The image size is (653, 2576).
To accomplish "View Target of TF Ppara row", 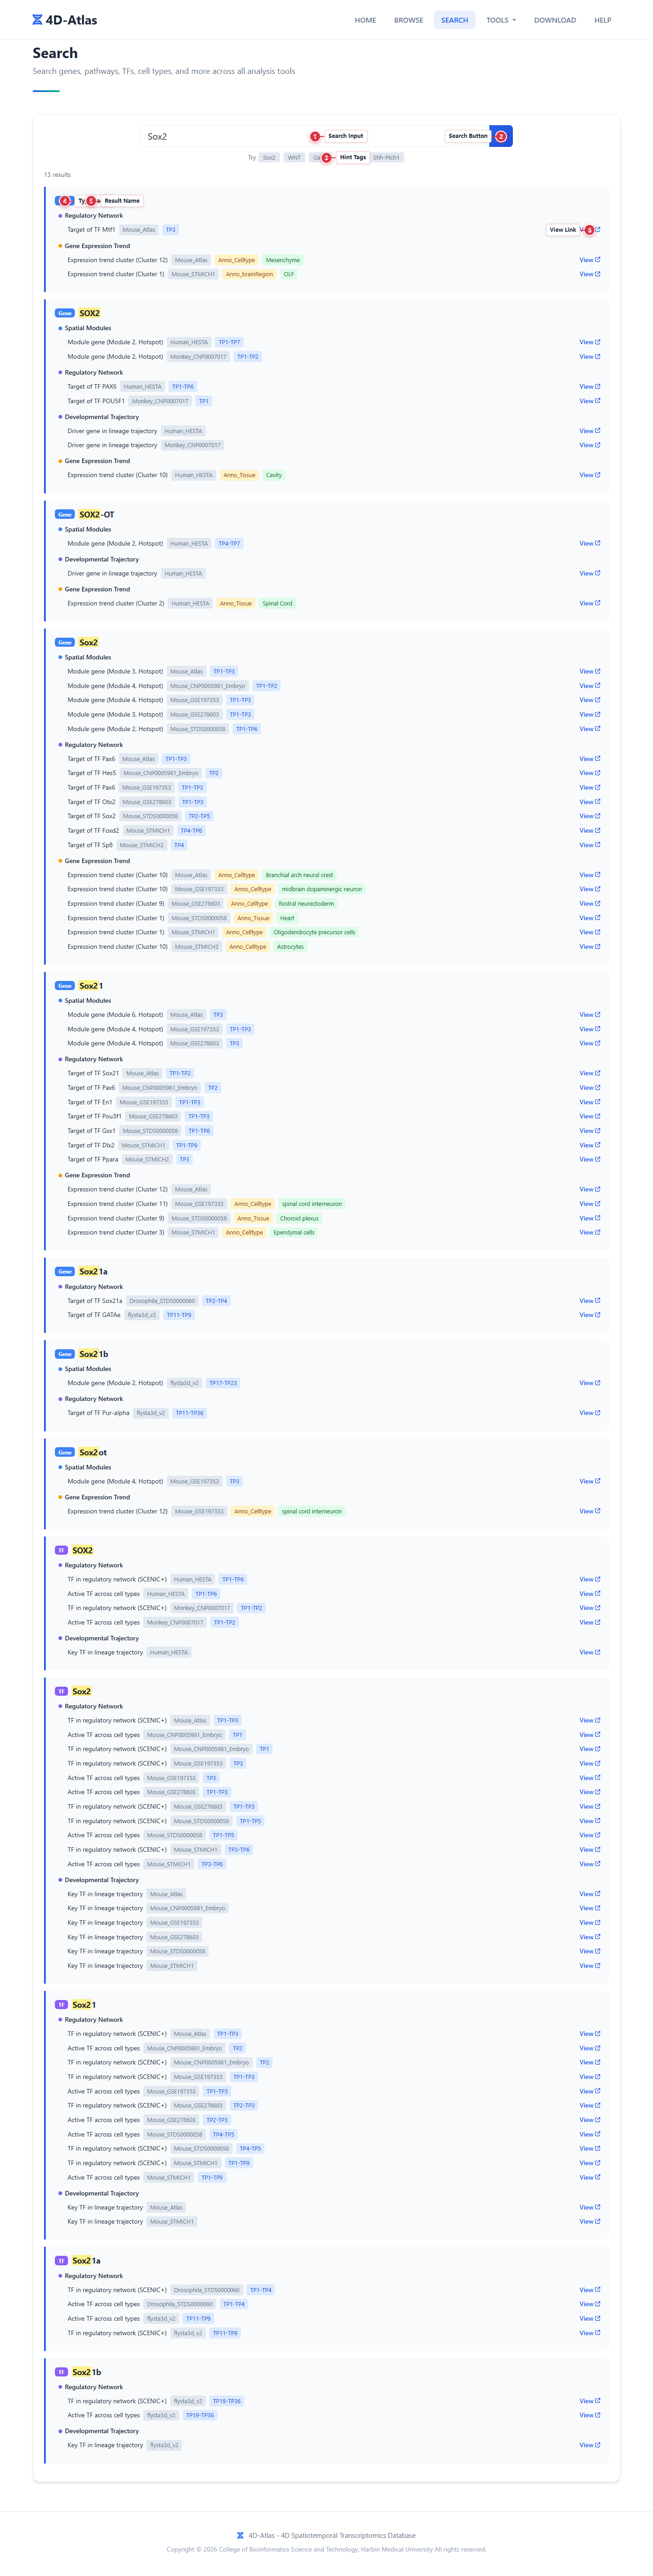I will pos(589,1160).
